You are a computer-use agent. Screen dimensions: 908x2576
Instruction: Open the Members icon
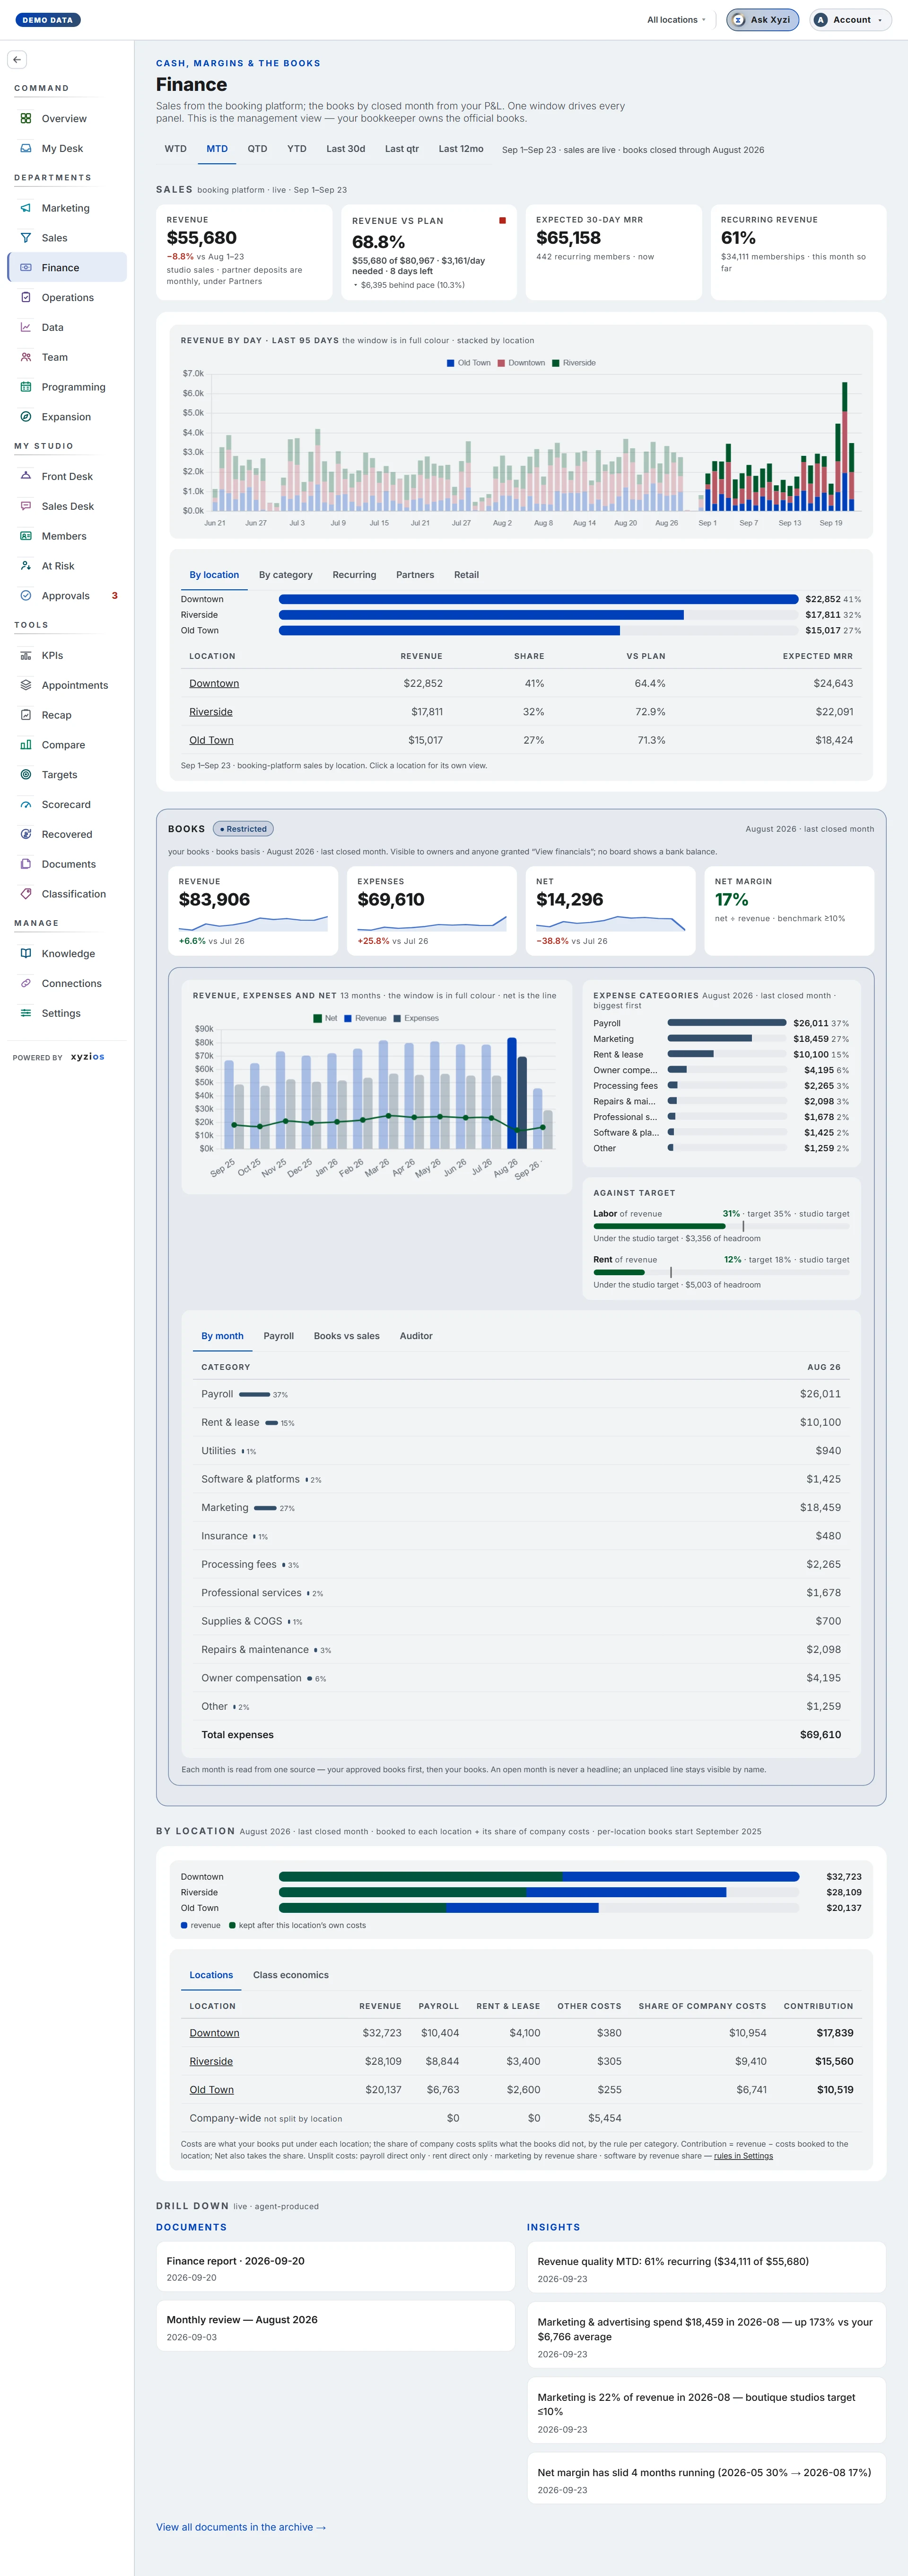point(26,536)
